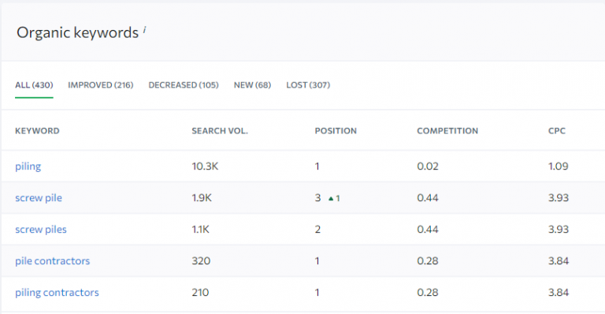This screenshot has height=314, width=605.
Task: Open the 'screw pile' keyword link
Action: coord(39,198)
